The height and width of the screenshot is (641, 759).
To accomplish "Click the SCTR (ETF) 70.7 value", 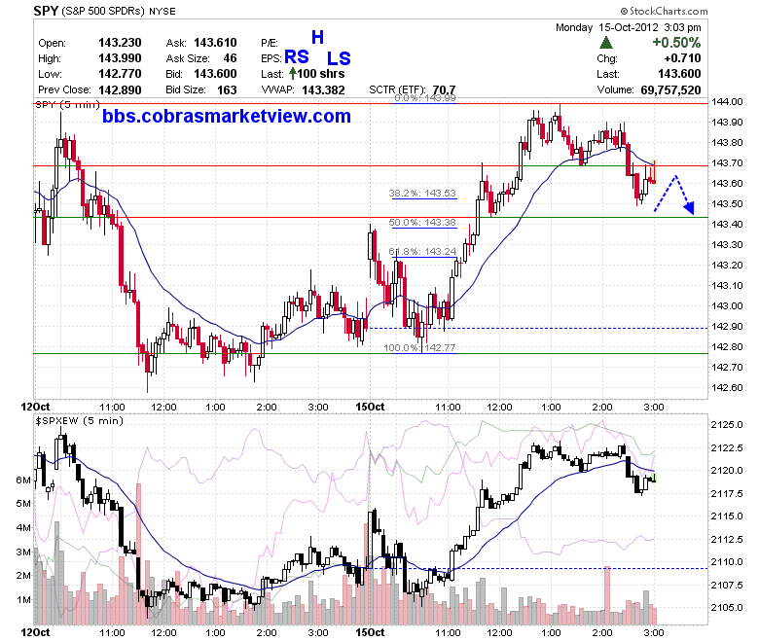I will pos(444,90).
